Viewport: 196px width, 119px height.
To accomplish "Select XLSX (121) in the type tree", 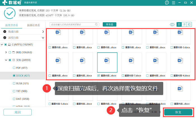I will click(x=22, y=83).
